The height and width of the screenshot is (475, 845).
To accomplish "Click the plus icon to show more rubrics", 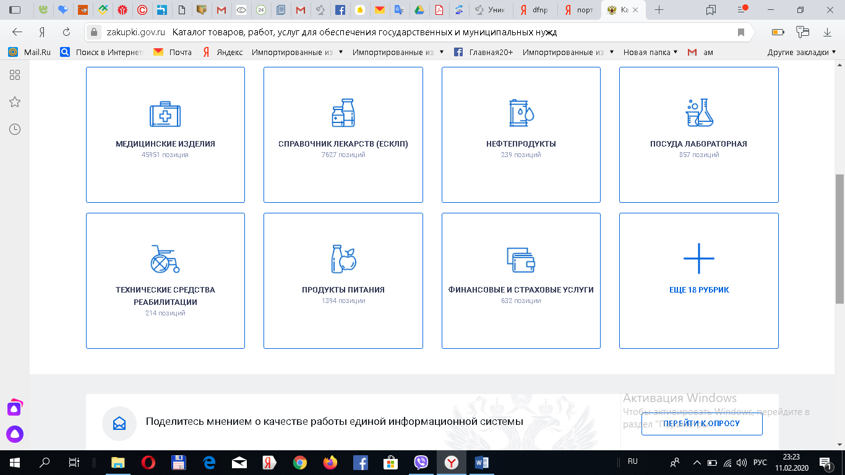I will 699,258.
